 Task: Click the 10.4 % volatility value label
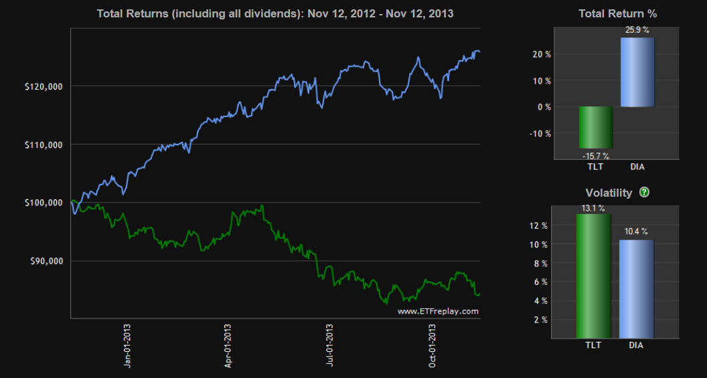tap(637, 231)
